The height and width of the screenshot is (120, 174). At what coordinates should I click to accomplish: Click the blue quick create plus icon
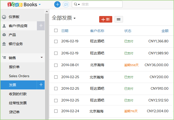click(57, 5)
